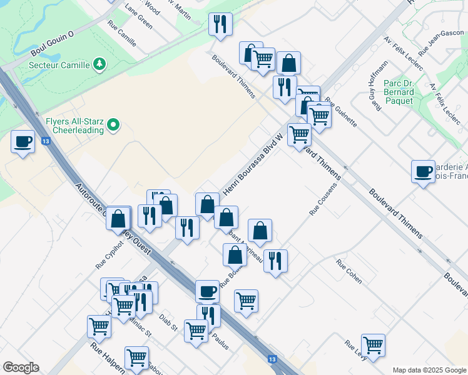This screenshot has width=468, height=375.
Task: Click the Route 13 highway shield at bottom
Action: pos(272,359)
